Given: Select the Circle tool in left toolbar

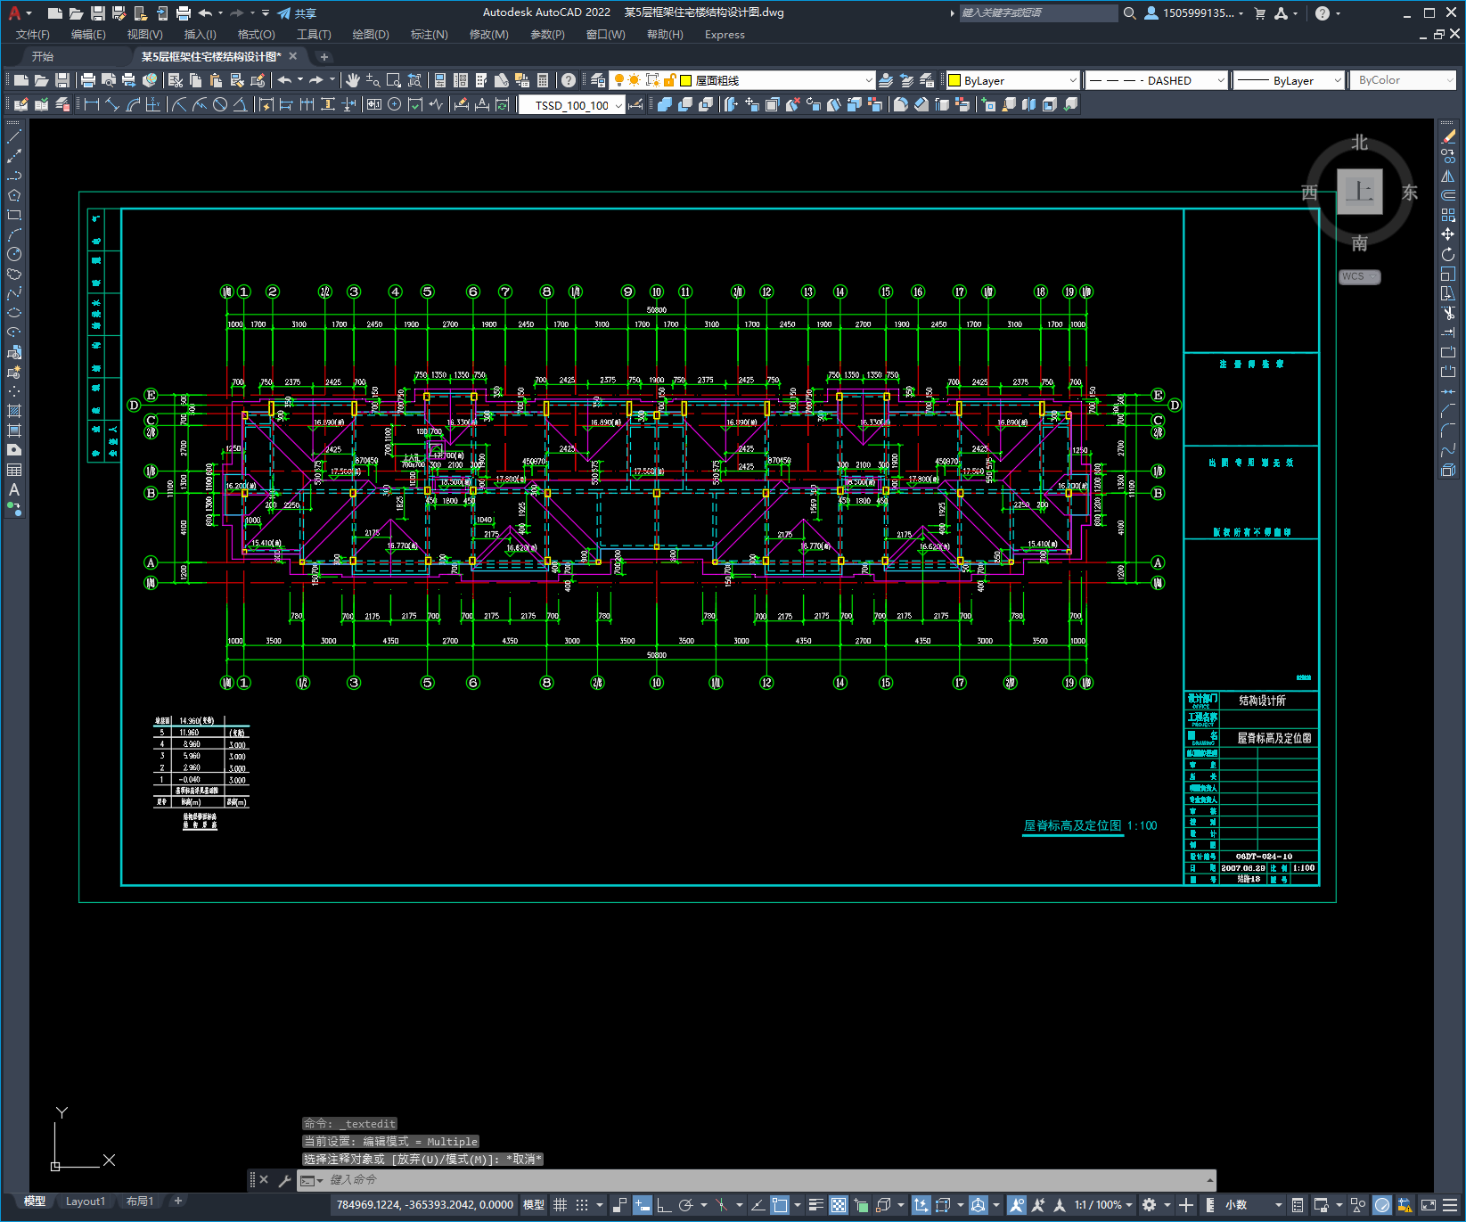Looking at the screenshot, I should coord(14,254).
